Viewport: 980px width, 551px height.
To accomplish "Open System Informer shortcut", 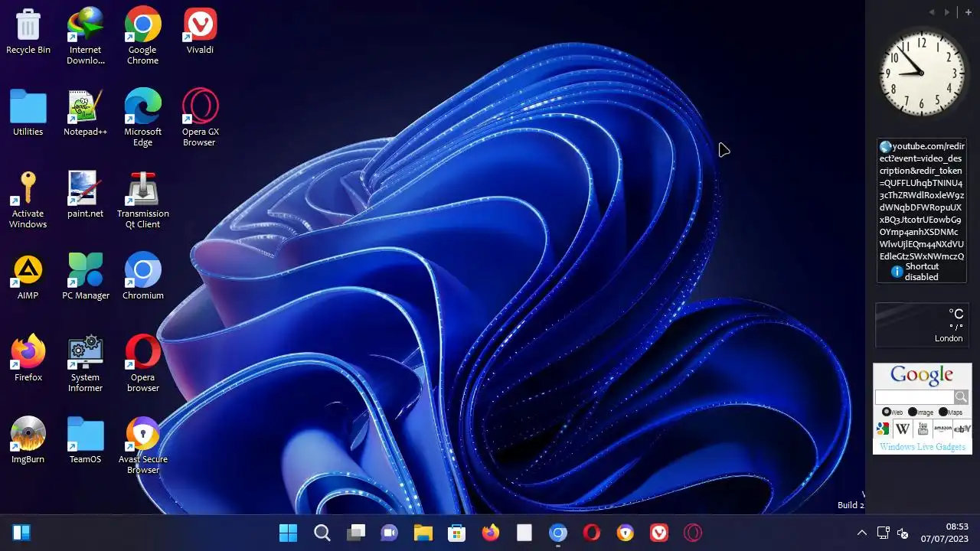I will click(x=85, y=364).
